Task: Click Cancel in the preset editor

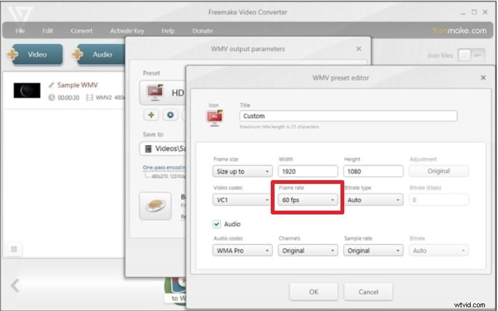Action: point(369,292)
